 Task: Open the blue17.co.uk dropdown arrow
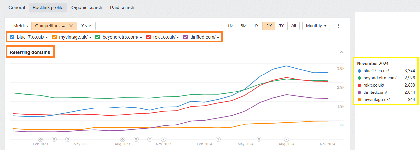(47, 37)
